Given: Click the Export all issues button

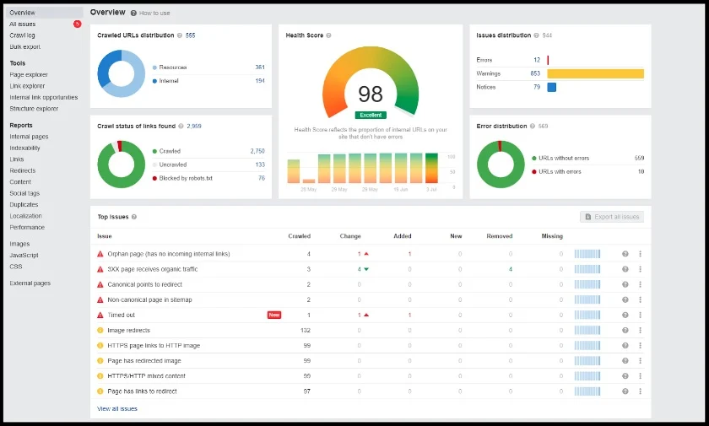Looking at the screenshot, I should click(612, 217).
